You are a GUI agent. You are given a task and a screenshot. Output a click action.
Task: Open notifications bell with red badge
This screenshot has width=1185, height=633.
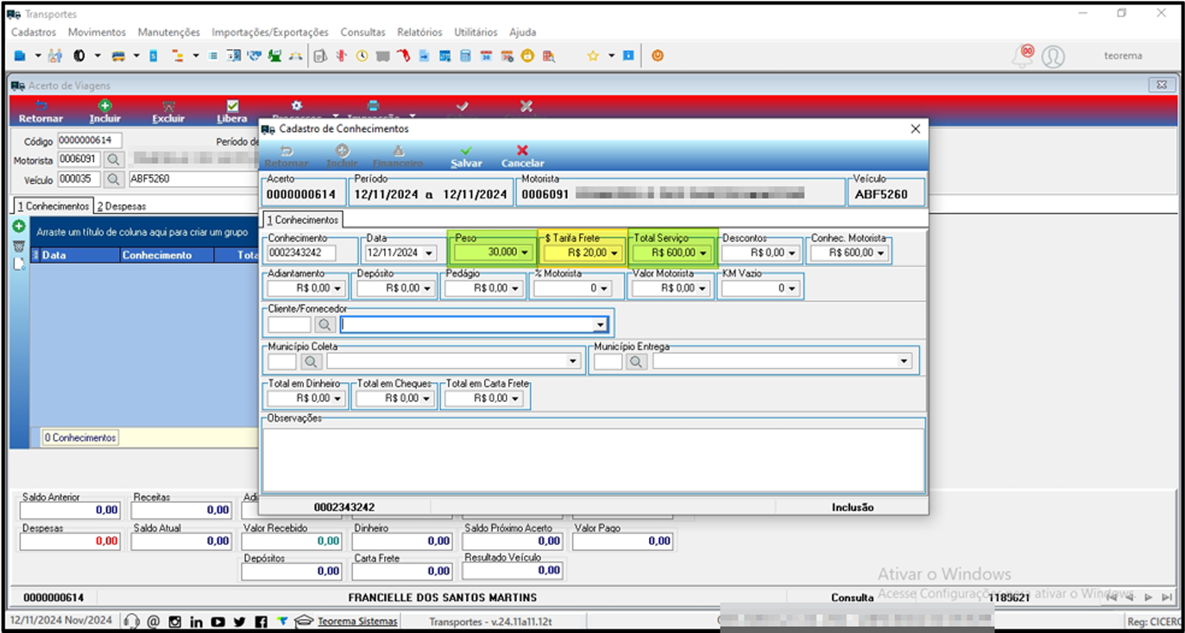1024,56
